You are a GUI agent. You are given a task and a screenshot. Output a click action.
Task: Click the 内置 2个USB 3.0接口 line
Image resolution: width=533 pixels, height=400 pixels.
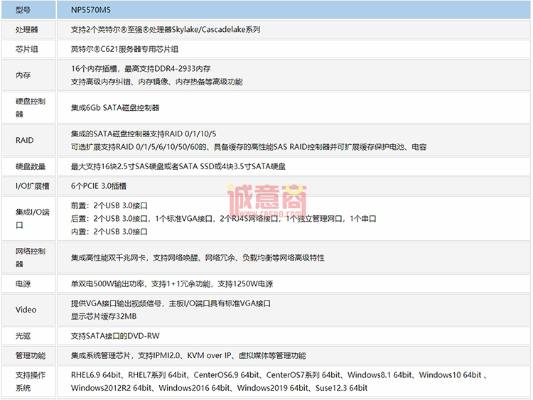(x=109, y=232)
